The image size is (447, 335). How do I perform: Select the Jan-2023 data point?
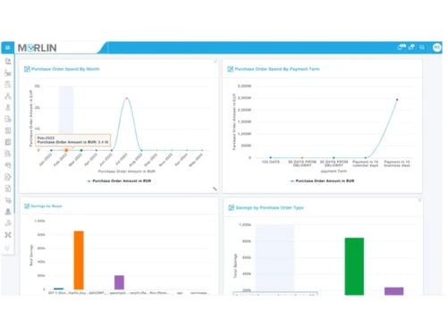pos(51,150)
